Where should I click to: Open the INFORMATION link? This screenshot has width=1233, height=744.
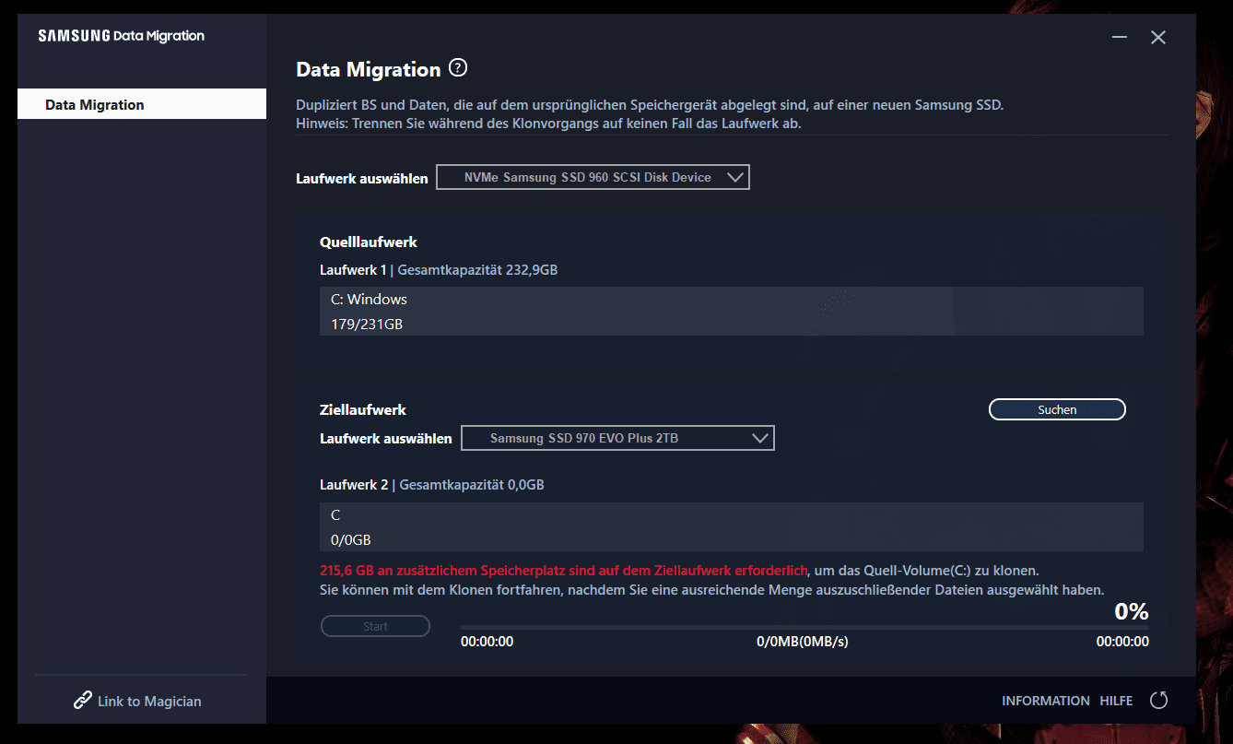coord(1045,701)
